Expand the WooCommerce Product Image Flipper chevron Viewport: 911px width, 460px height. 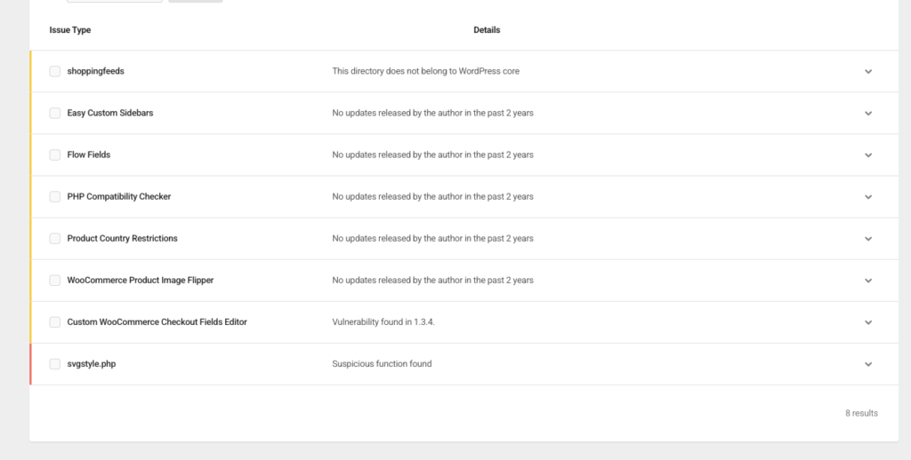[868, 281]
